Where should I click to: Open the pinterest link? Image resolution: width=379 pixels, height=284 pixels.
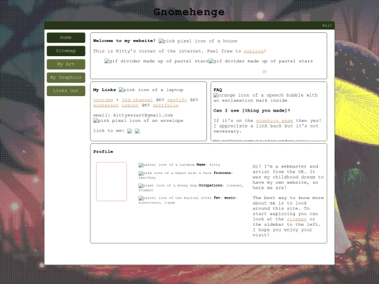click(x=106, y=105)
